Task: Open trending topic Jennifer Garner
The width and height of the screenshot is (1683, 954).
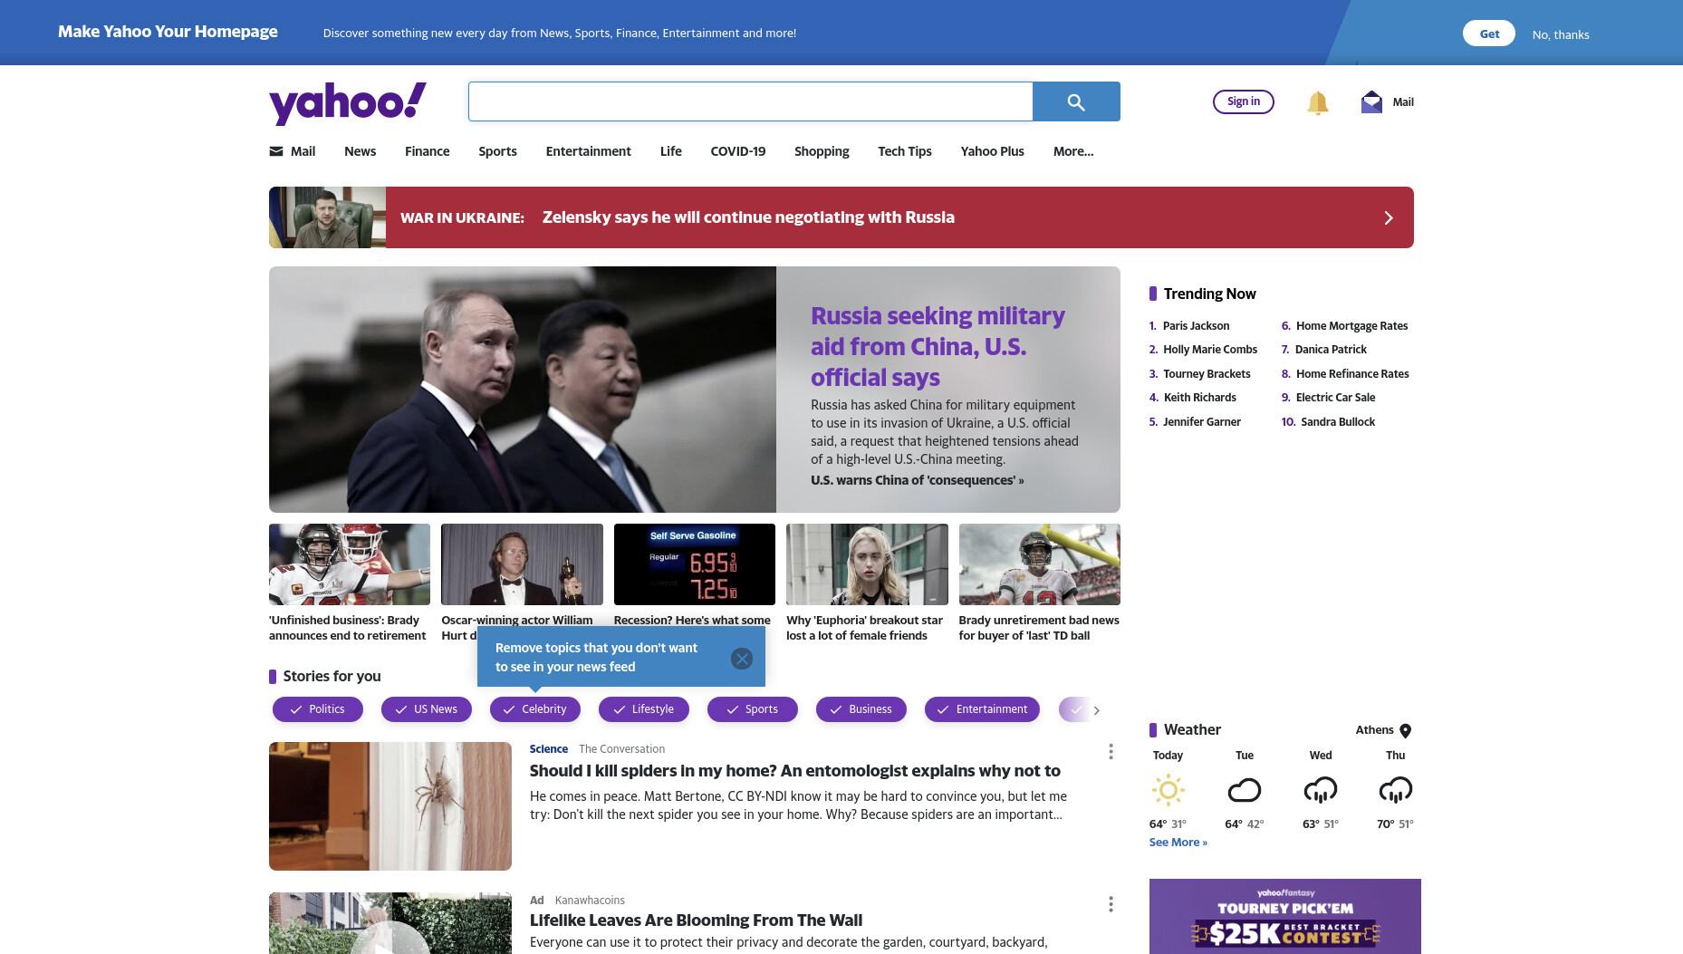Action: (x=1202, y=422)
